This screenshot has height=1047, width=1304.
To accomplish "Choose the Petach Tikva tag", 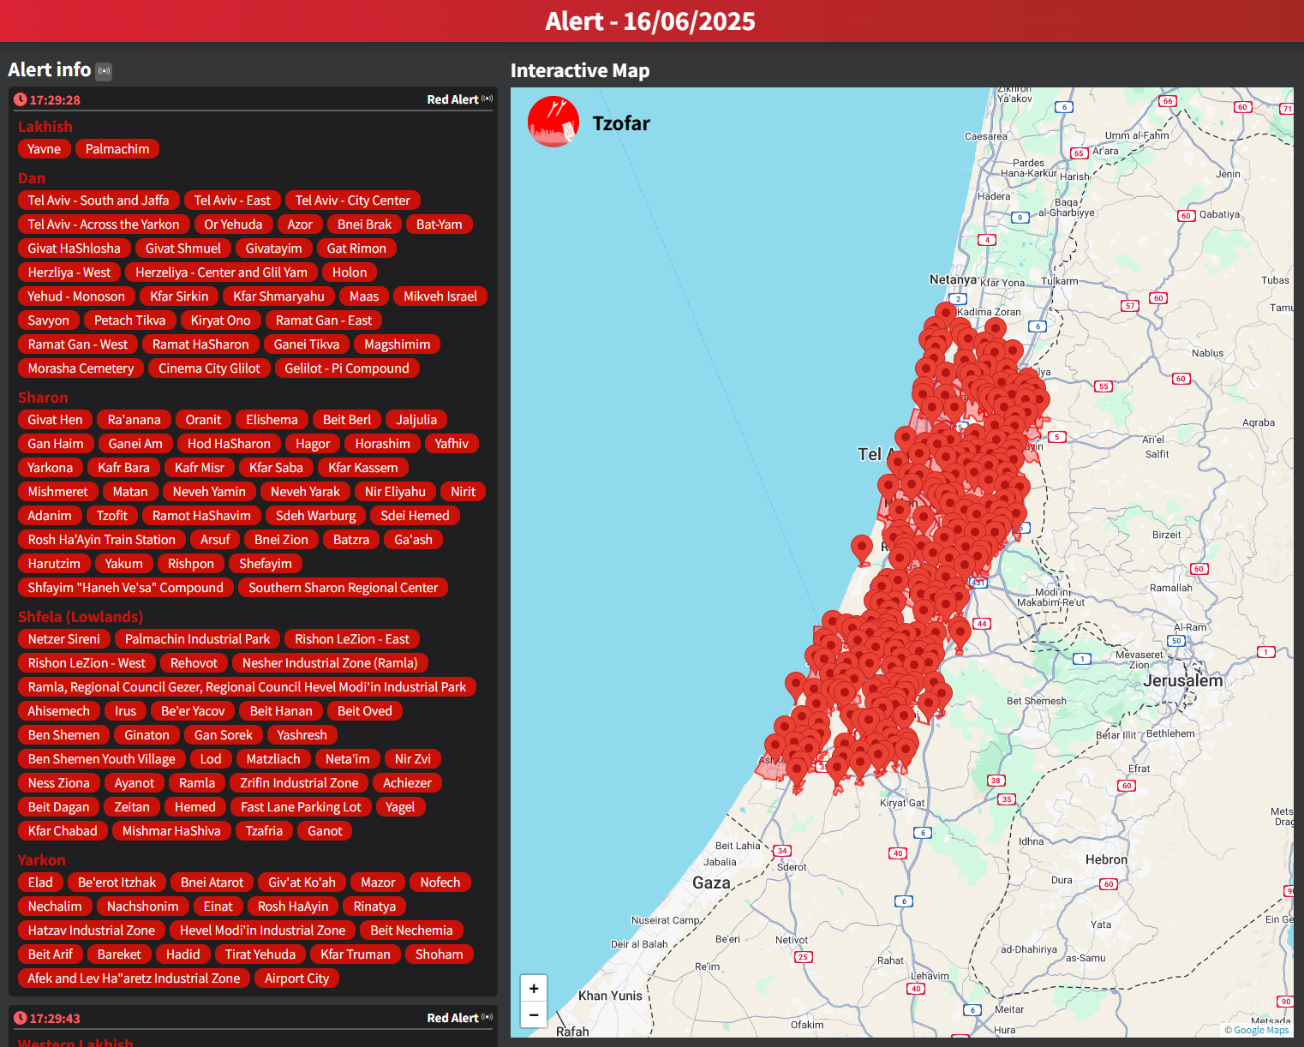I will pos(130,320).
